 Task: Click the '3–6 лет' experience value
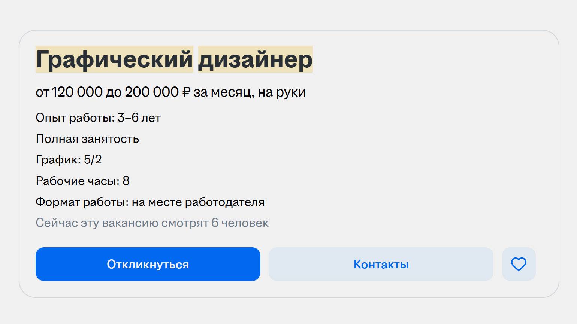point(139,118)
